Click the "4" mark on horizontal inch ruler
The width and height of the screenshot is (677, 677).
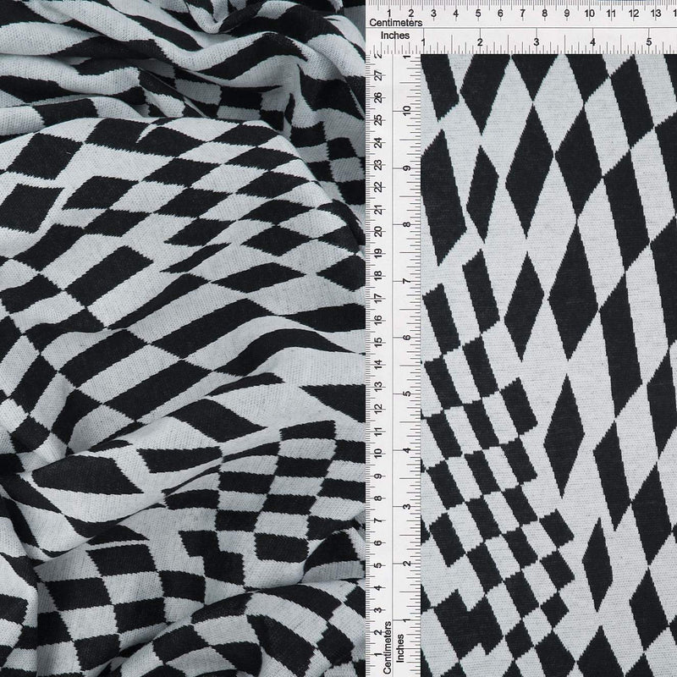coord(592,42)
